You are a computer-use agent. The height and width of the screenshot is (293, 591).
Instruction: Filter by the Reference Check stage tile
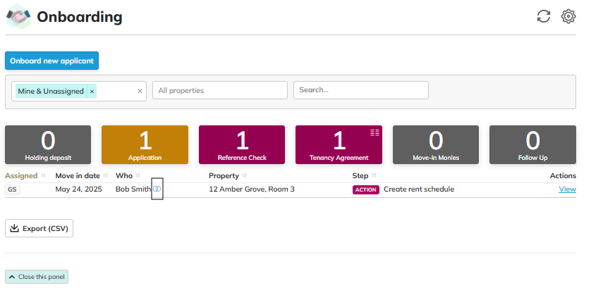click(x=242, y=145)
